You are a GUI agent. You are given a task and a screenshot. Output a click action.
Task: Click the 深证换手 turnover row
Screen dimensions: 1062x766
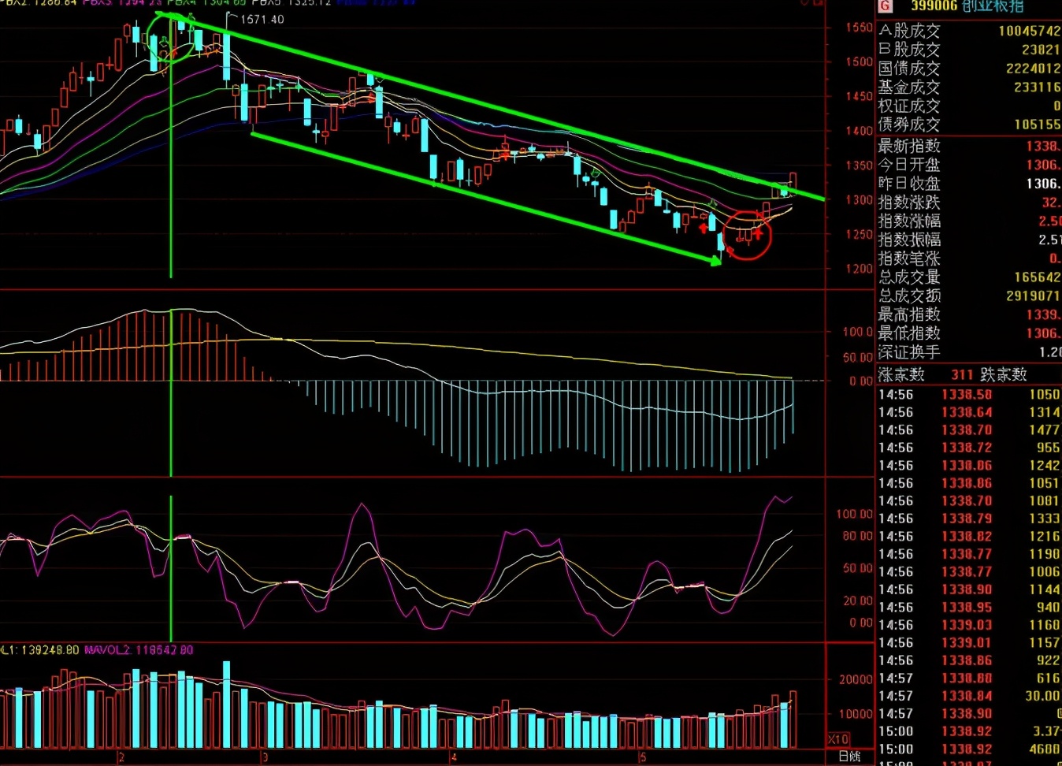click(909, 353)
